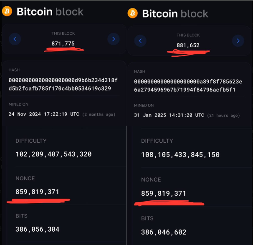The image size is (253, 245).
Task: Select block number 871,775
Action: point(63,43)
